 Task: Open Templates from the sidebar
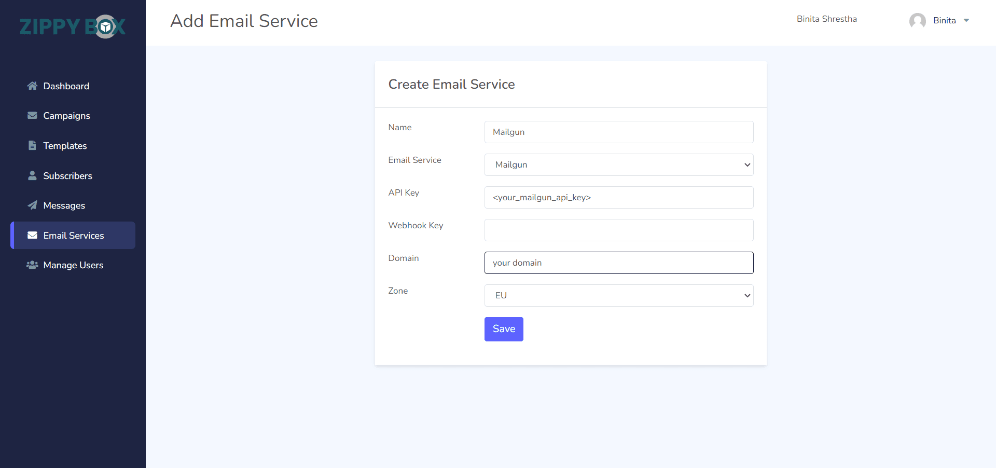pos(73,146)
